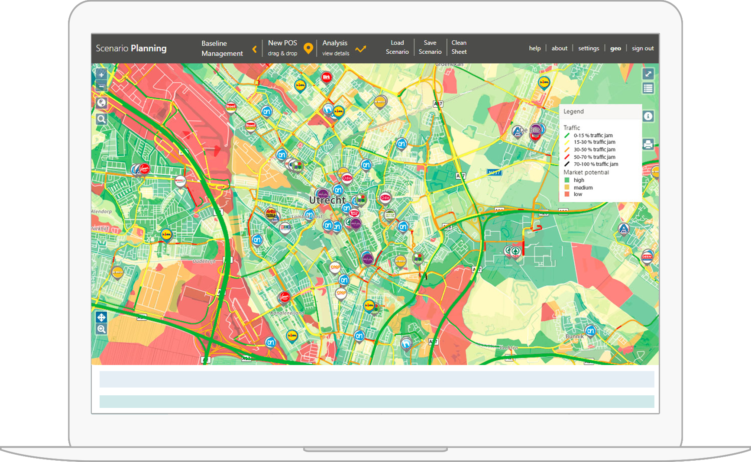Click the red low market potential swatch
Image resolution: width=751 pixels, height=462 pixels.
click(x=567, y=194)
